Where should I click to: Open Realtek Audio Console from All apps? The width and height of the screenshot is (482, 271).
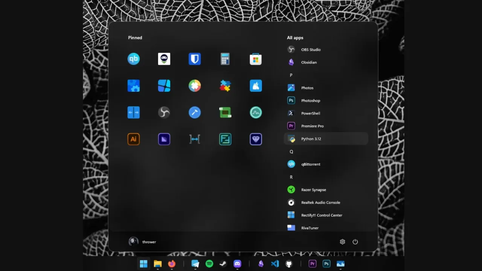(x=320, y=202)
